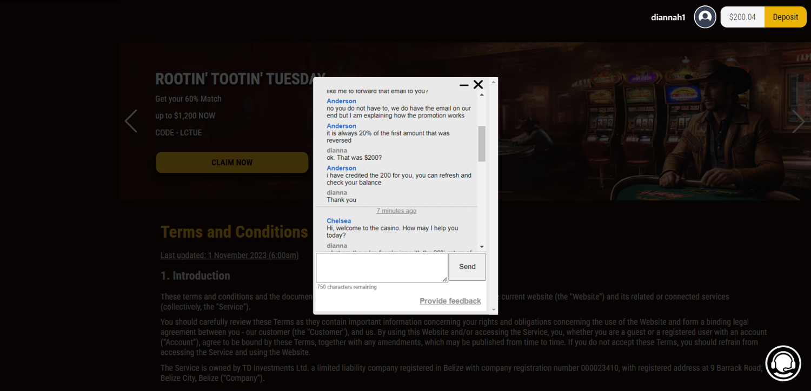Close the chat popup with X icon
Viewport: 811px width, 391px height.
[x=478, y=84]
